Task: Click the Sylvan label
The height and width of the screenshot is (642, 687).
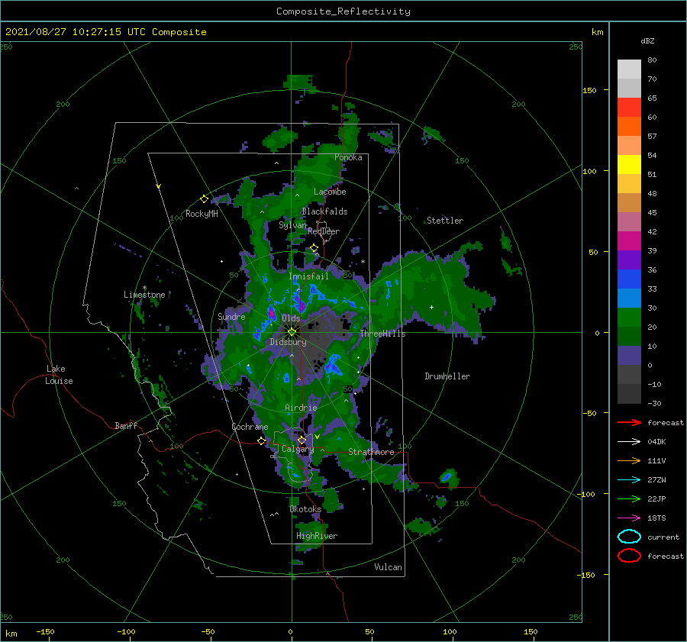Action: tap(292, 225)
